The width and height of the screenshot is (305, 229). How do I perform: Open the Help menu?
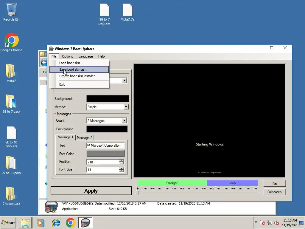tap(101, 56)
